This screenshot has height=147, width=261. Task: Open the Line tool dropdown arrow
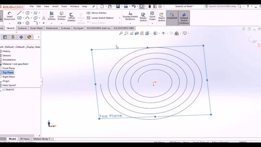[x=23, y=13]
